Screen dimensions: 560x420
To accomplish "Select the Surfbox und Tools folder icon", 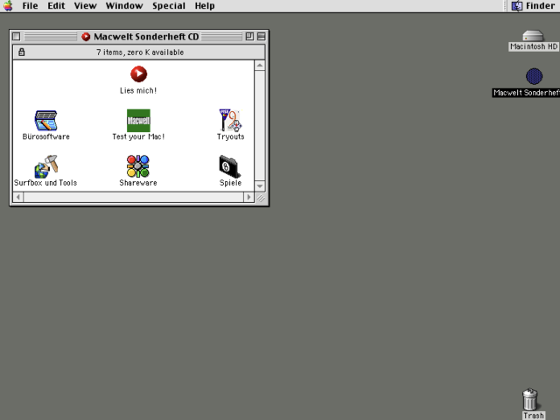I will [x=46, y=166].
